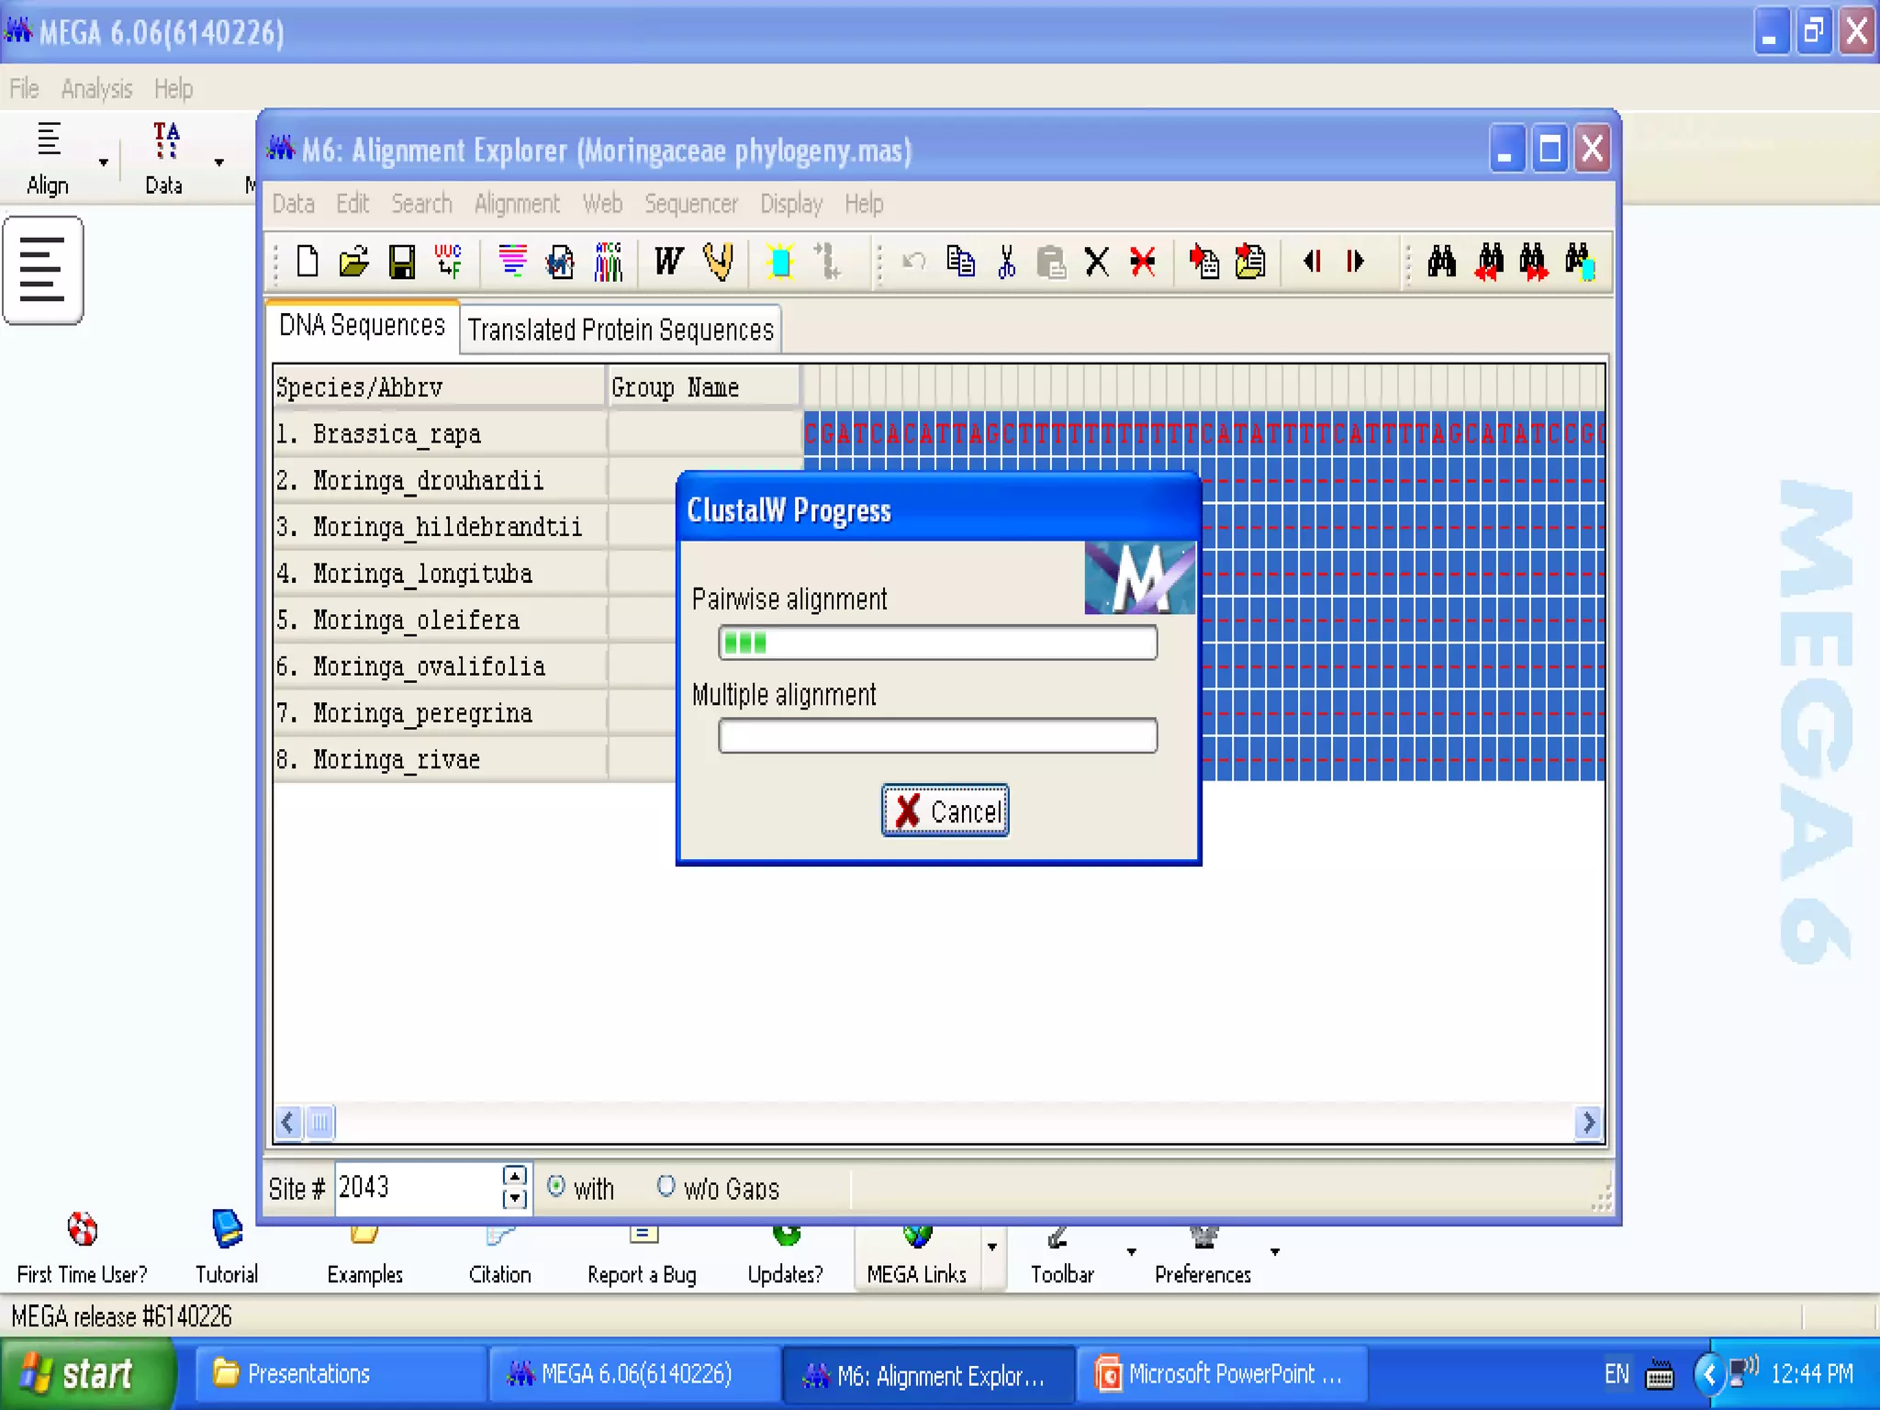The width and height of the screenshot is (1880, 1410).
Task: Cancel the ClustalW progress dialog
Action: coord(946,811)
